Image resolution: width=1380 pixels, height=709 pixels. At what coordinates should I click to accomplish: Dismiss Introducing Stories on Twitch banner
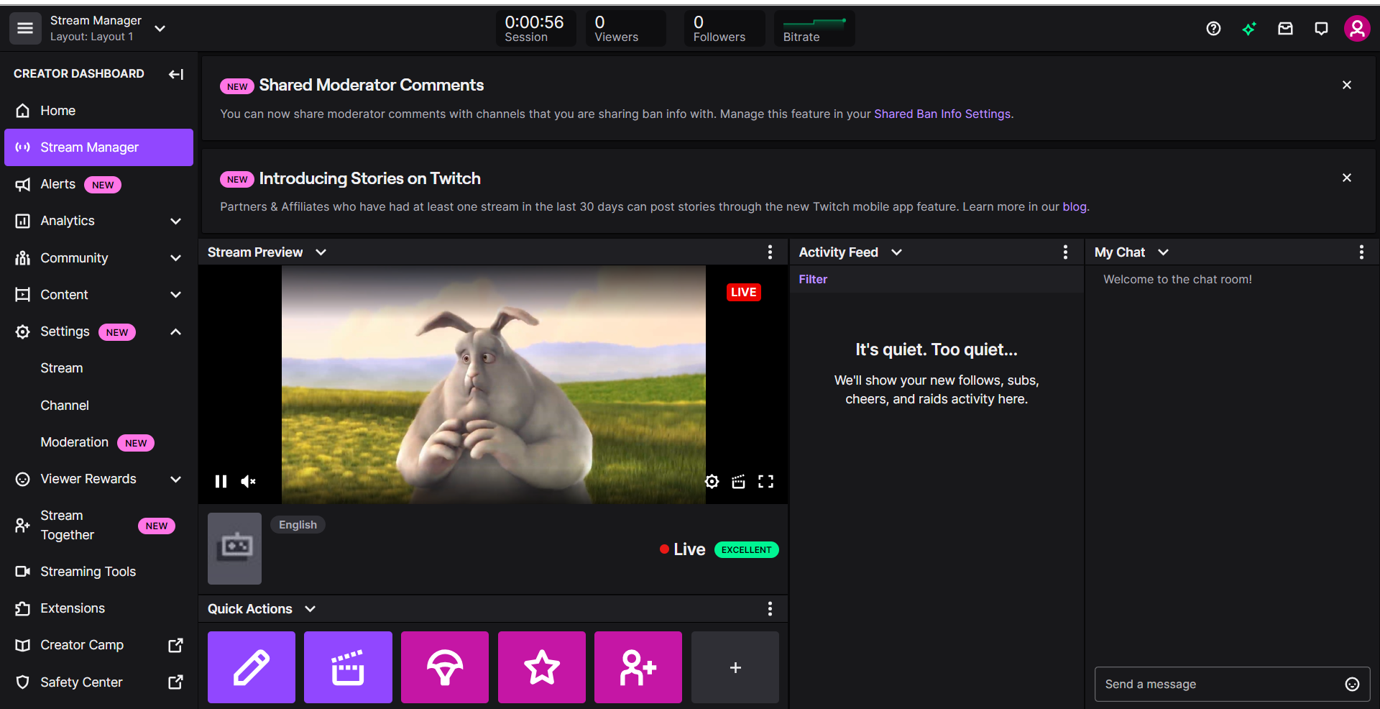tap(1347, 178)
